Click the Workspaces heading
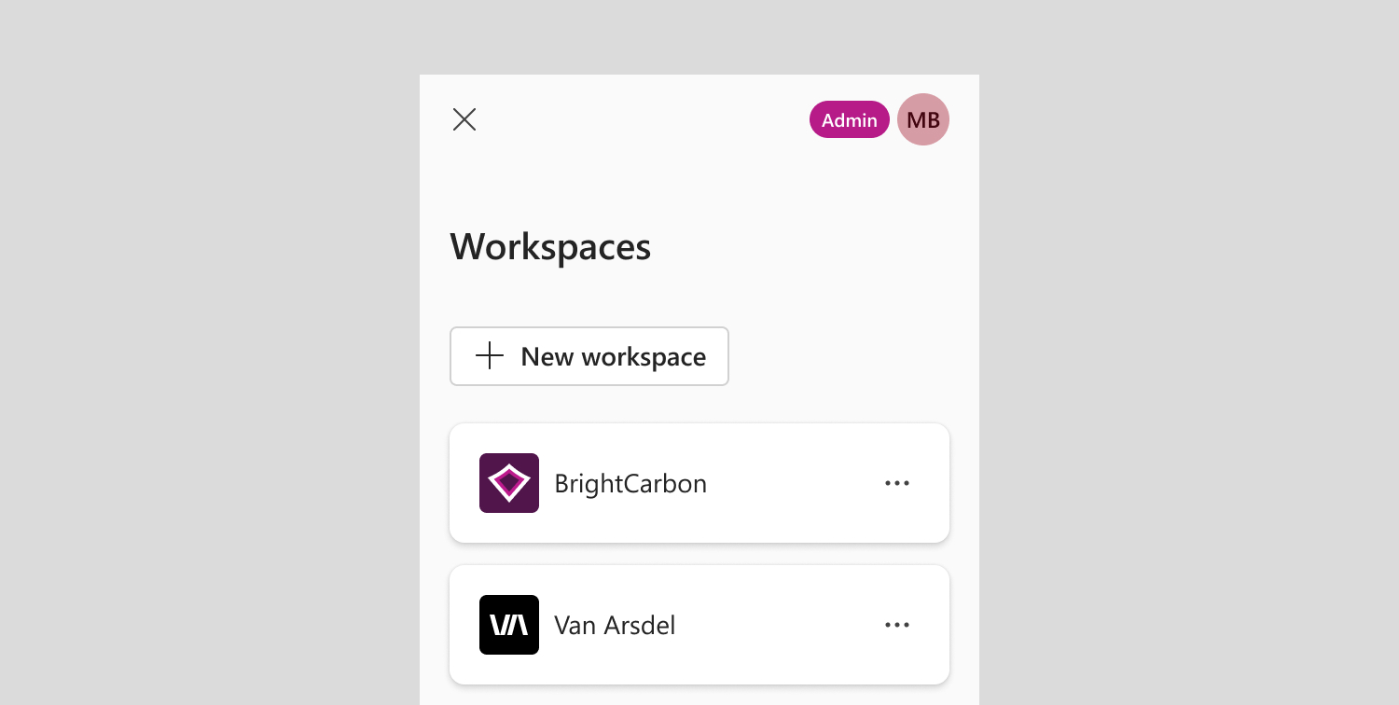1399x705 pixels. coord(550,247)
